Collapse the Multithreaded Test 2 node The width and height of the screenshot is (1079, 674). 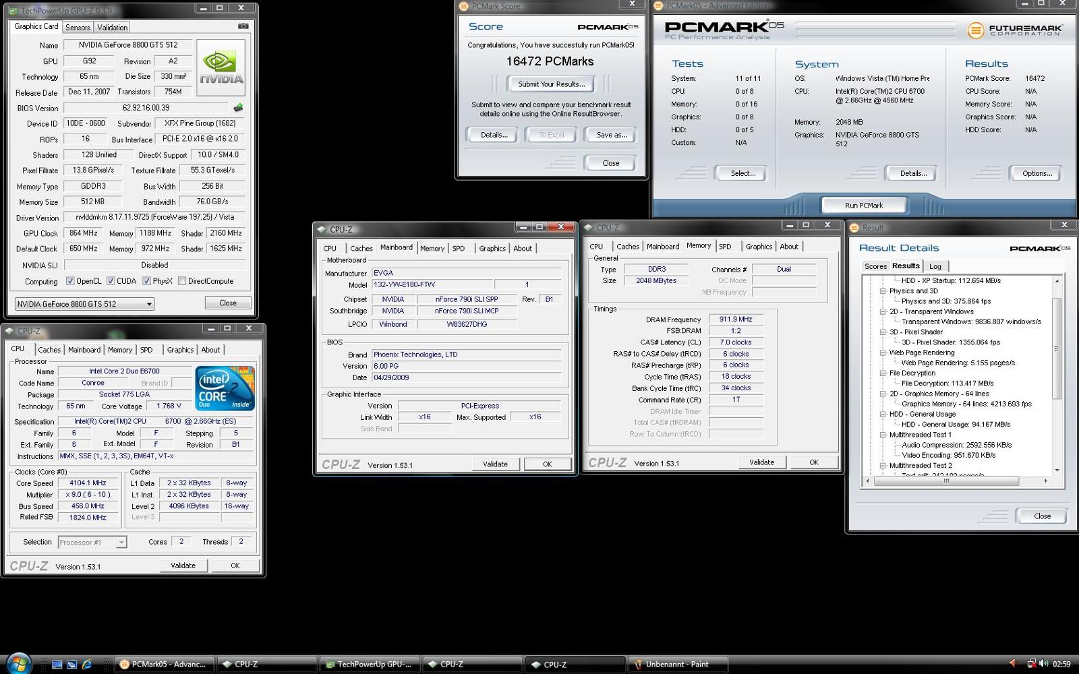point(883,466)
